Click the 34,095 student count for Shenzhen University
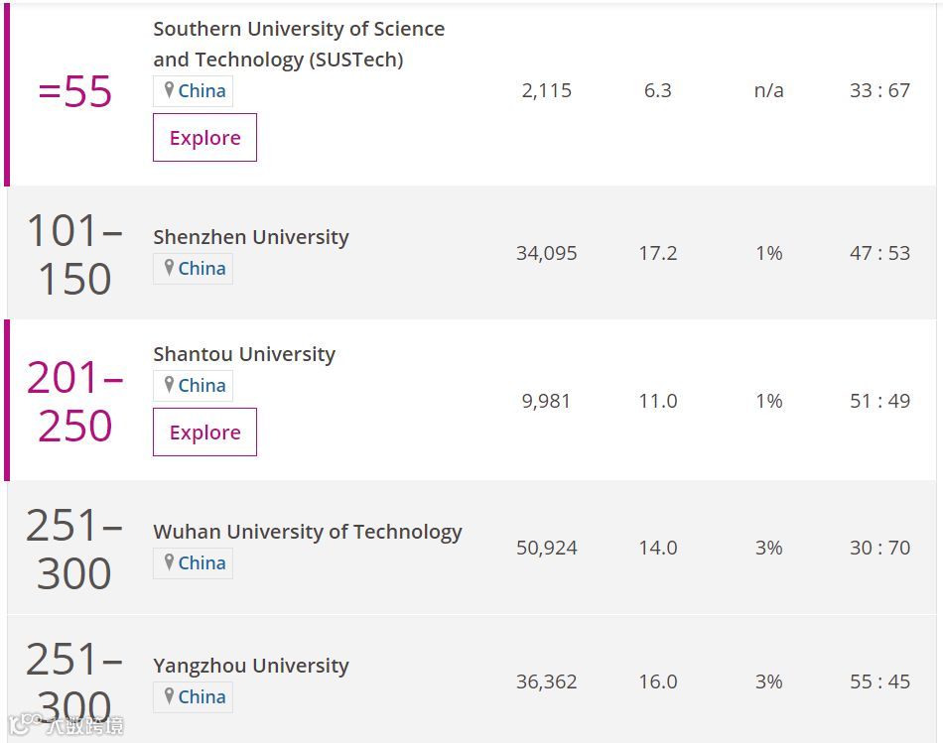Screen dimensions: 943x743 (x=546, y=253)
